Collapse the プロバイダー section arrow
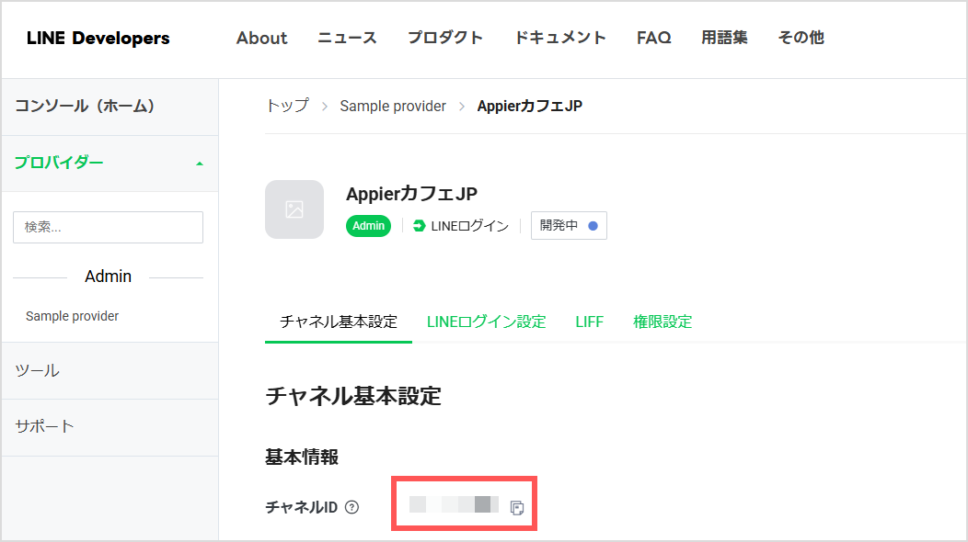This screenshot has width=968, height=542. [x=200, y=164]
